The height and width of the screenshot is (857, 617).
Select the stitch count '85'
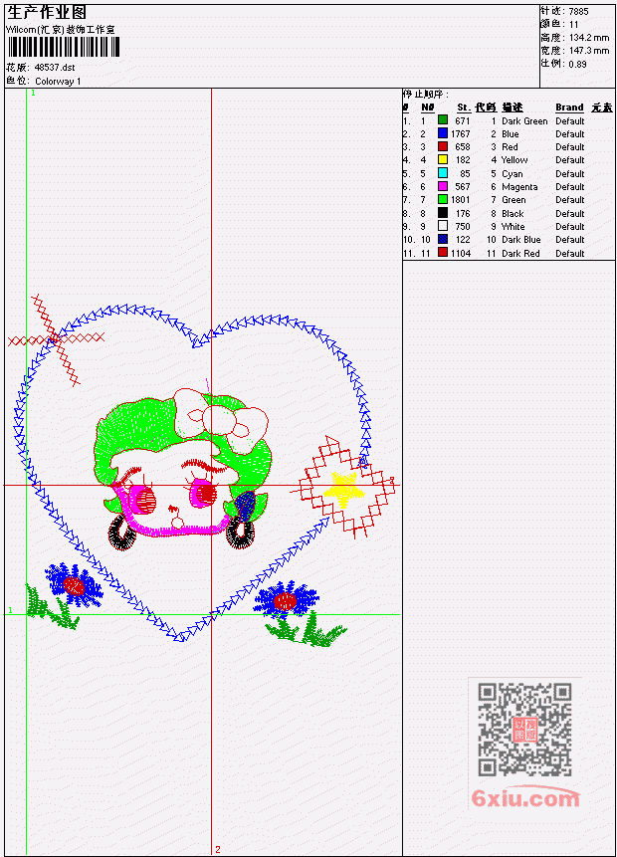[465, 174]
